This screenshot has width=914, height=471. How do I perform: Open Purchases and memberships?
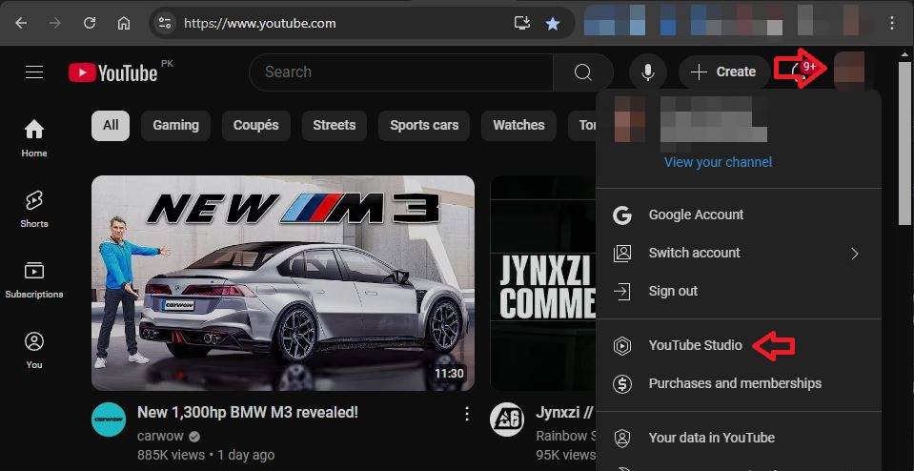(739, 383)
